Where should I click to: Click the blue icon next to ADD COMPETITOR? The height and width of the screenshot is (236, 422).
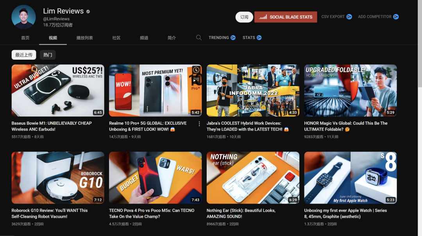396,17
